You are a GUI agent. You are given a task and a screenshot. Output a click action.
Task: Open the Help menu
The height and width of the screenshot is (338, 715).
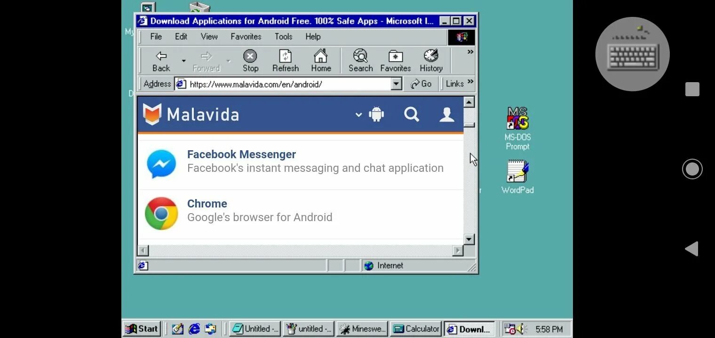point(313,37)
